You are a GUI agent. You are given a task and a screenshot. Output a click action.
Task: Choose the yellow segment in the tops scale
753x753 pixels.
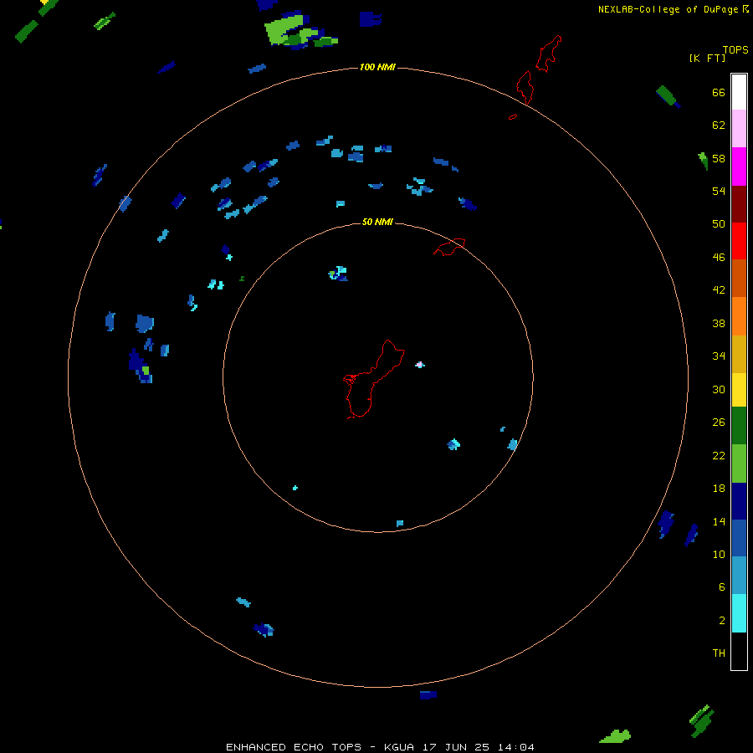[x=739, y=390]
